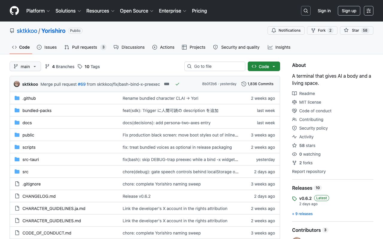Expand the Platform menu
Viewport: 383px width, 239px height.
(38, 11)
